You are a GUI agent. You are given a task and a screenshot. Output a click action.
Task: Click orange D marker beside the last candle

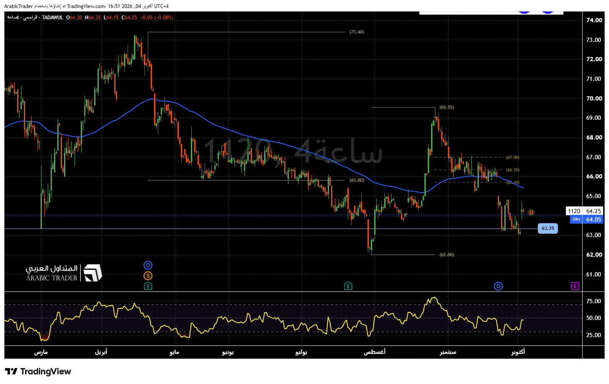pos(531,212)
